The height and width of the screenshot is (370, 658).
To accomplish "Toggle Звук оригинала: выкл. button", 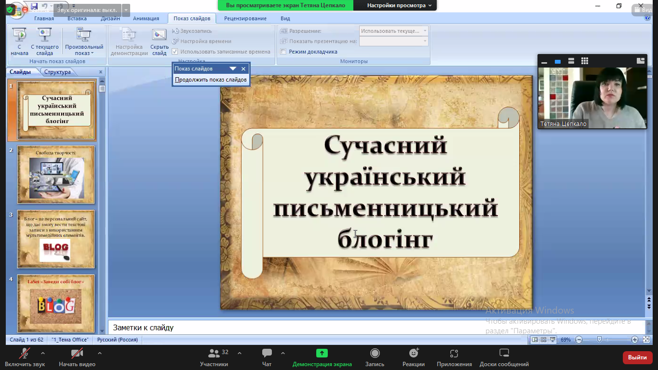I will (87, 10).
